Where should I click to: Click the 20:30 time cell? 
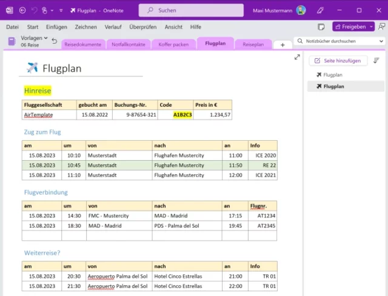(x=74, y=276)
